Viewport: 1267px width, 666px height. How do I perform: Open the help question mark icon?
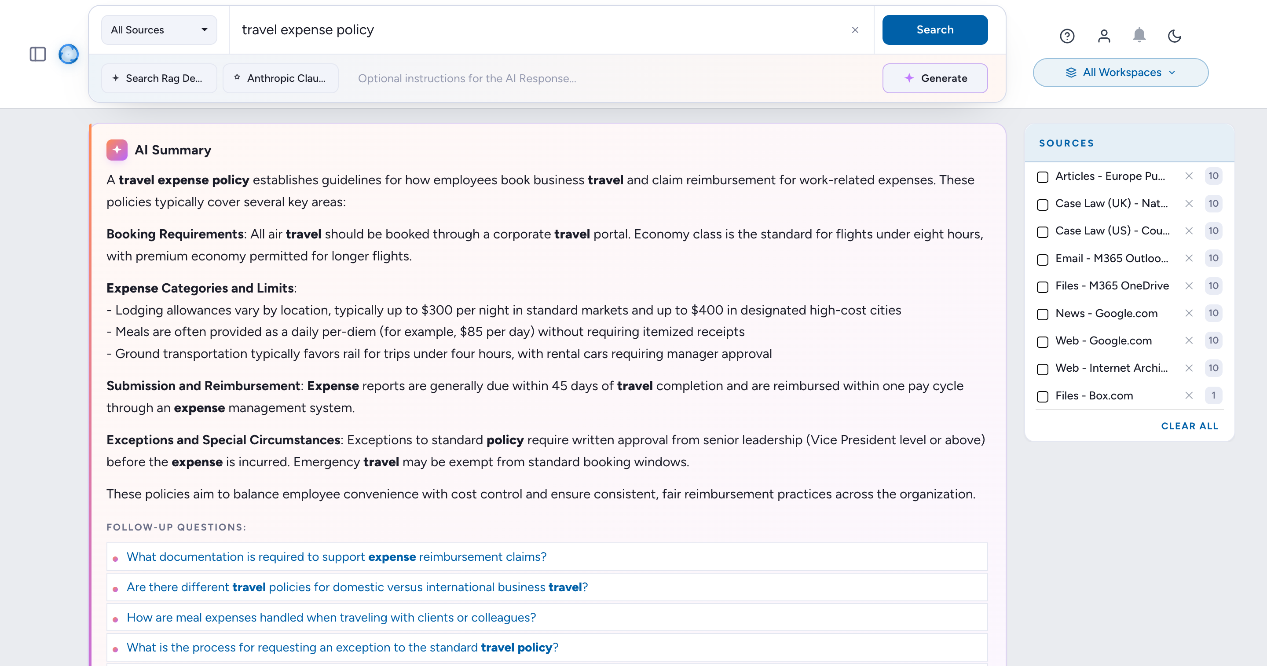coord(1067,36)
